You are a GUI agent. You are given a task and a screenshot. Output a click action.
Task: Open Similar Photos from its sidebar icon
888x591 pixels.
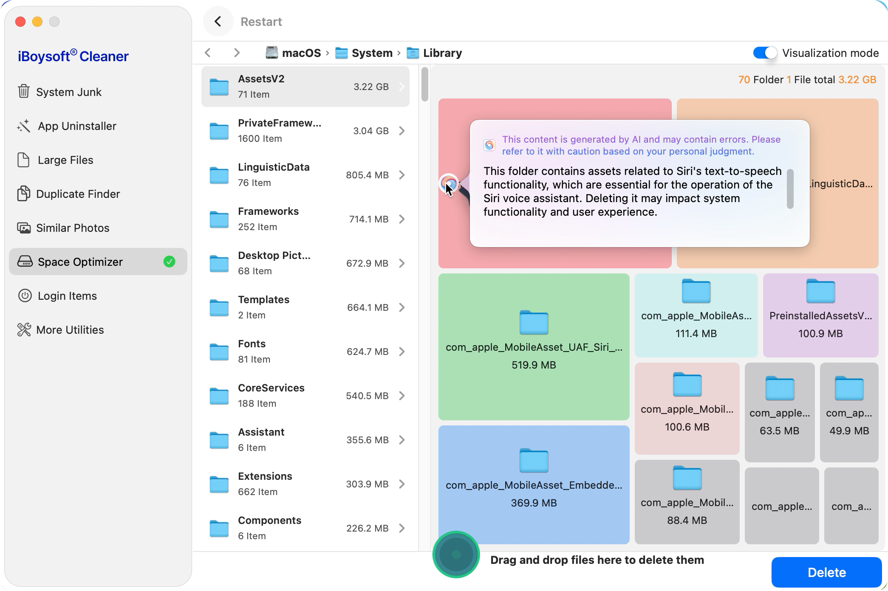coord(24,228)
